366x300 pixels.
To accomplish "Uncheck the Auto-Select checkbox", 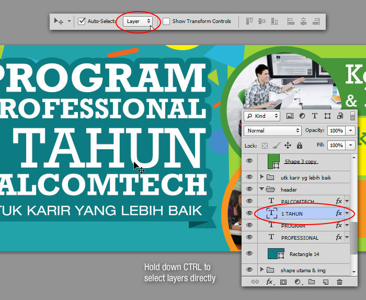I will click(x=82, y=21).
